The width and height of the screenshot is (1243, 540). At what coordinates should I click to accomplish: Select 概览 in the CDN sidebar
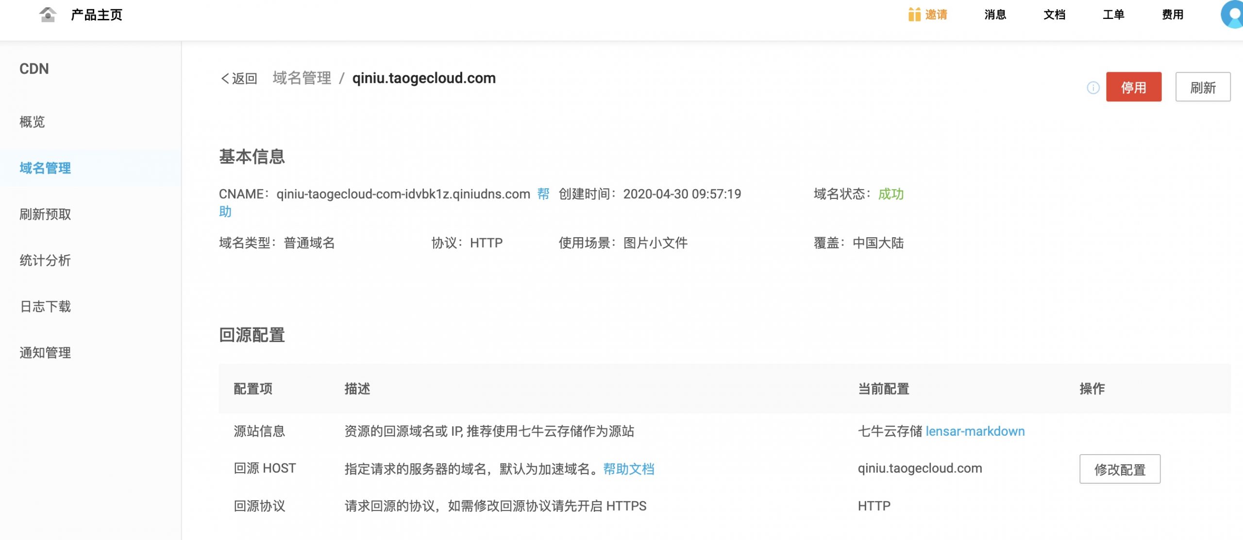32,122
